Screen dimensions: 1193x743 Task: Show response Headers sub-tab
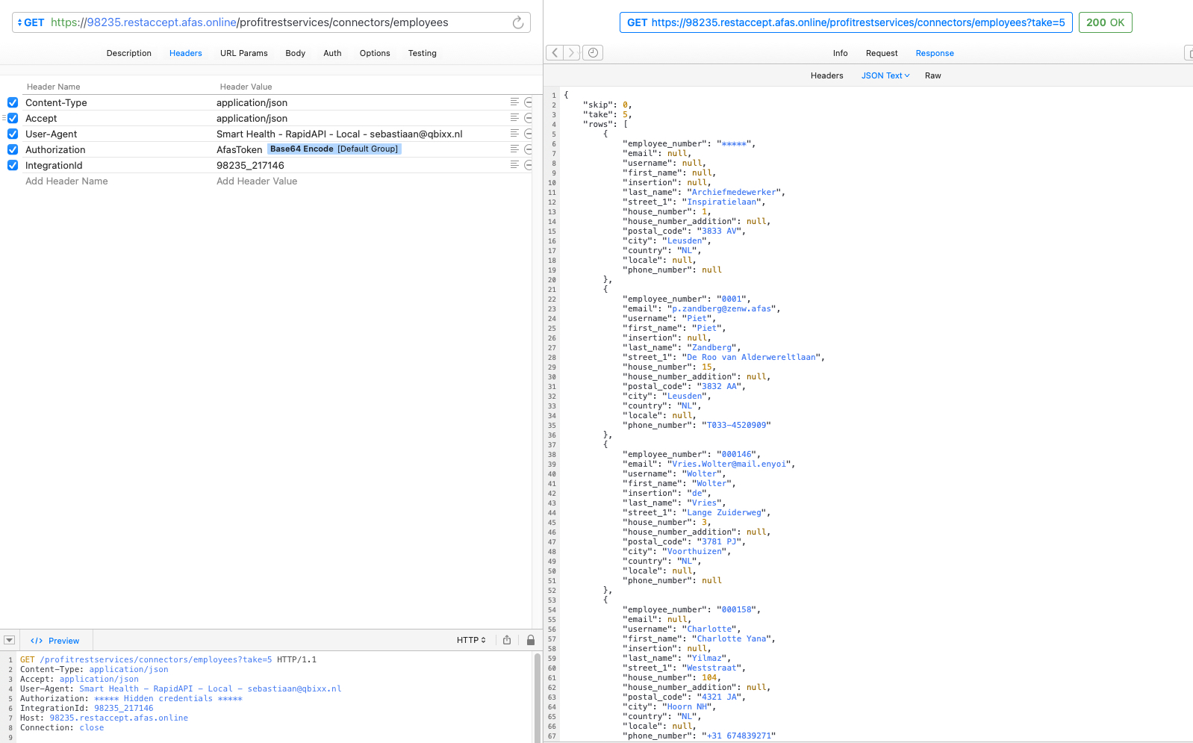(827, 75)
